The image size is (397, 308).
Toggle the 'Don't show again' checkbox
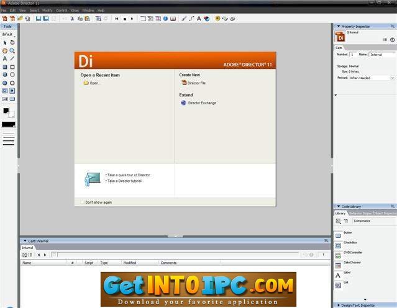tap(82, 202)
